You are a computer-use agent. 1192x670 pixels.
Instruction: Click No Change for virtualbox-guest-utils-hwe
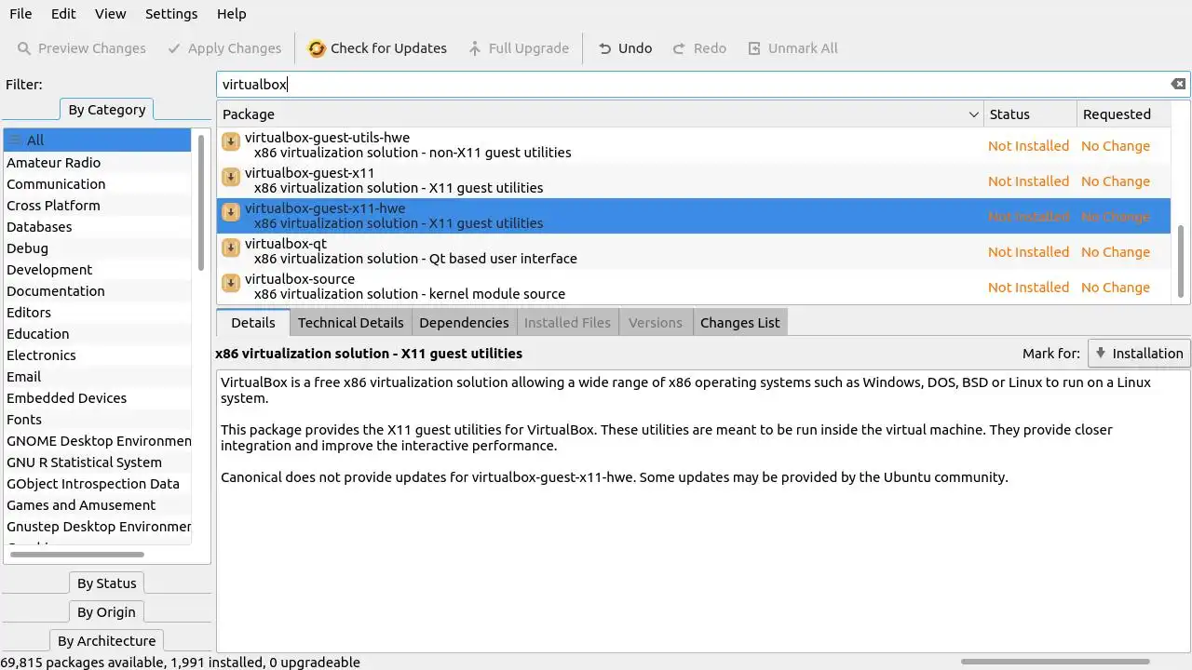(1115, 146)
